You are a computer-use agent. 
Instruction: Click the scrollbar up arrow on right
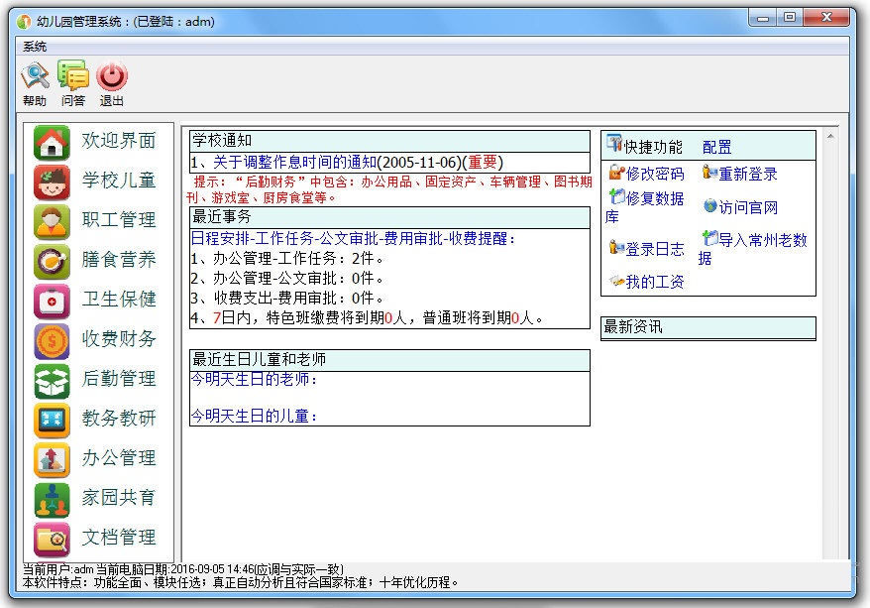[x=830, y=136]
